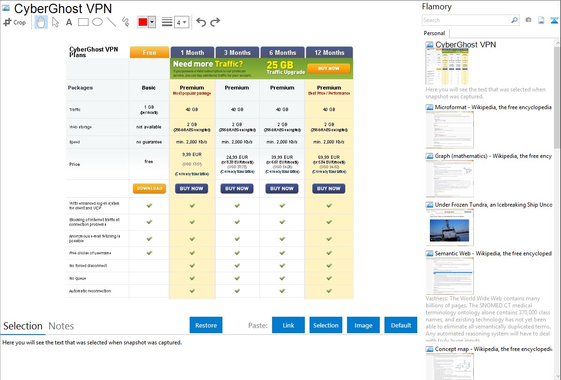Select the 12 Months plan tab
Image resolution: width=561 pixels, height=380 pixels.
tap(329, 52)
